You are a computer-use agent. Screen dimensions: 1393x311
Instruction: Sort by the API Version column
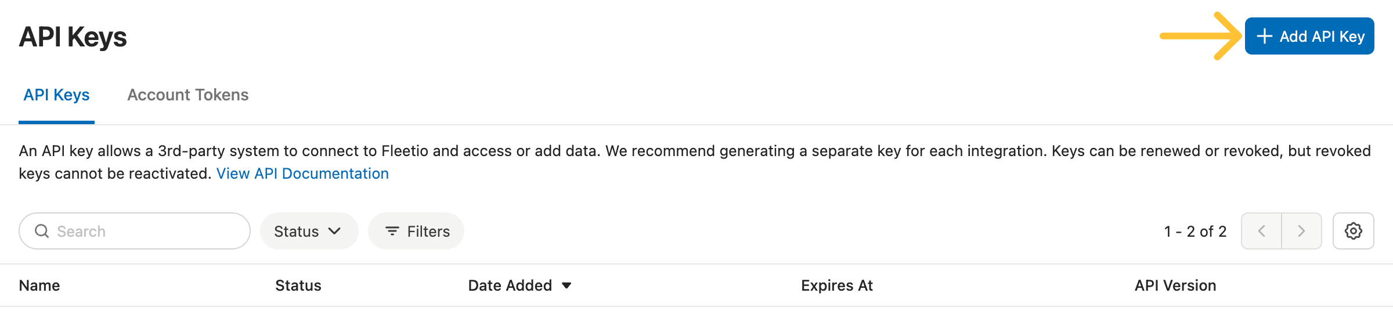point(1175,285)
